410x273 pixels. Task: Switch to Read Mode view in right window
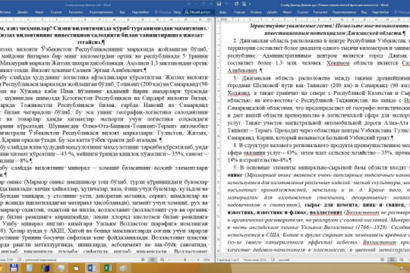[383, 260]
